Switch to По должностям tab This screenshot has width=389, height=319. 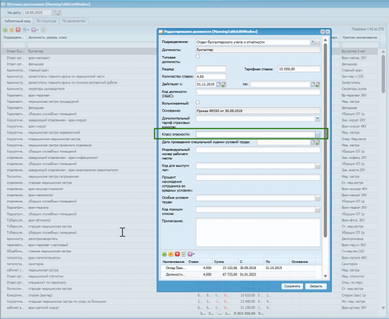[74, 21]
